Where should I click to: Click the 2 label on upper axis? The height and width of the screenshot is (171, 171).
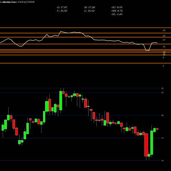click(x=163, y=66)
